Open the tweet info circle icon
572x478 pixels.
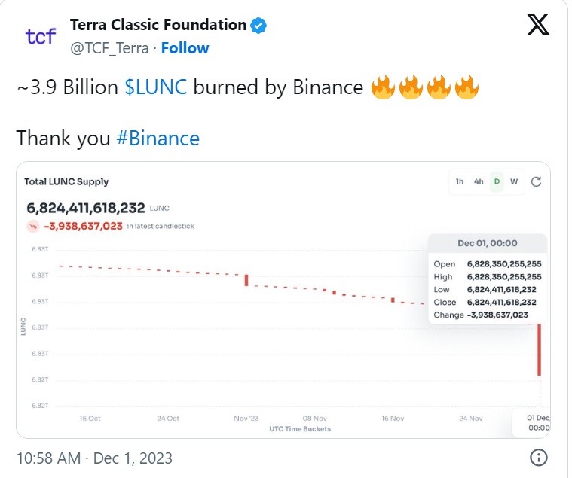(538, 457)
